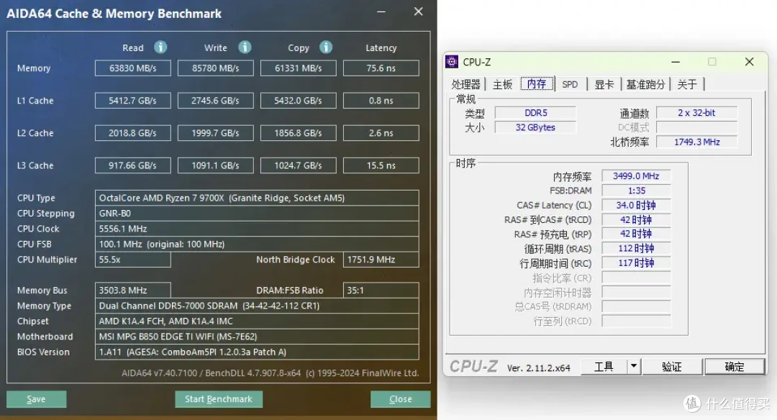The image size is (777, 420).
Task: Maximize the CPU-Z window
Action: tap(712, 62)
